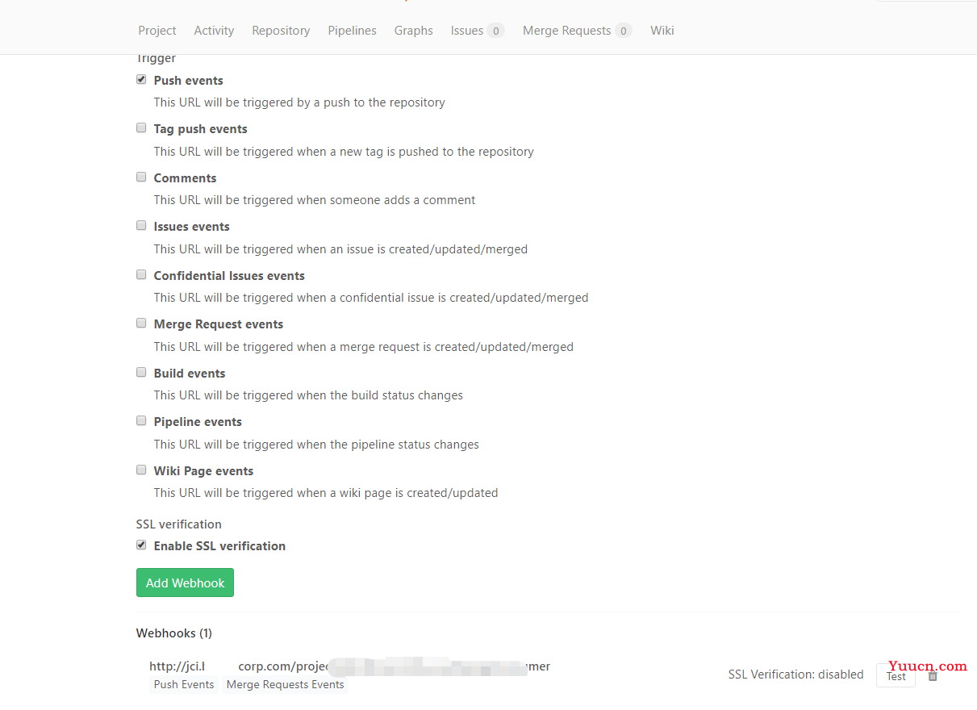The image size is (977, 710).
Task: Click the Enable SSL verification label
Action: pos(219,546)
